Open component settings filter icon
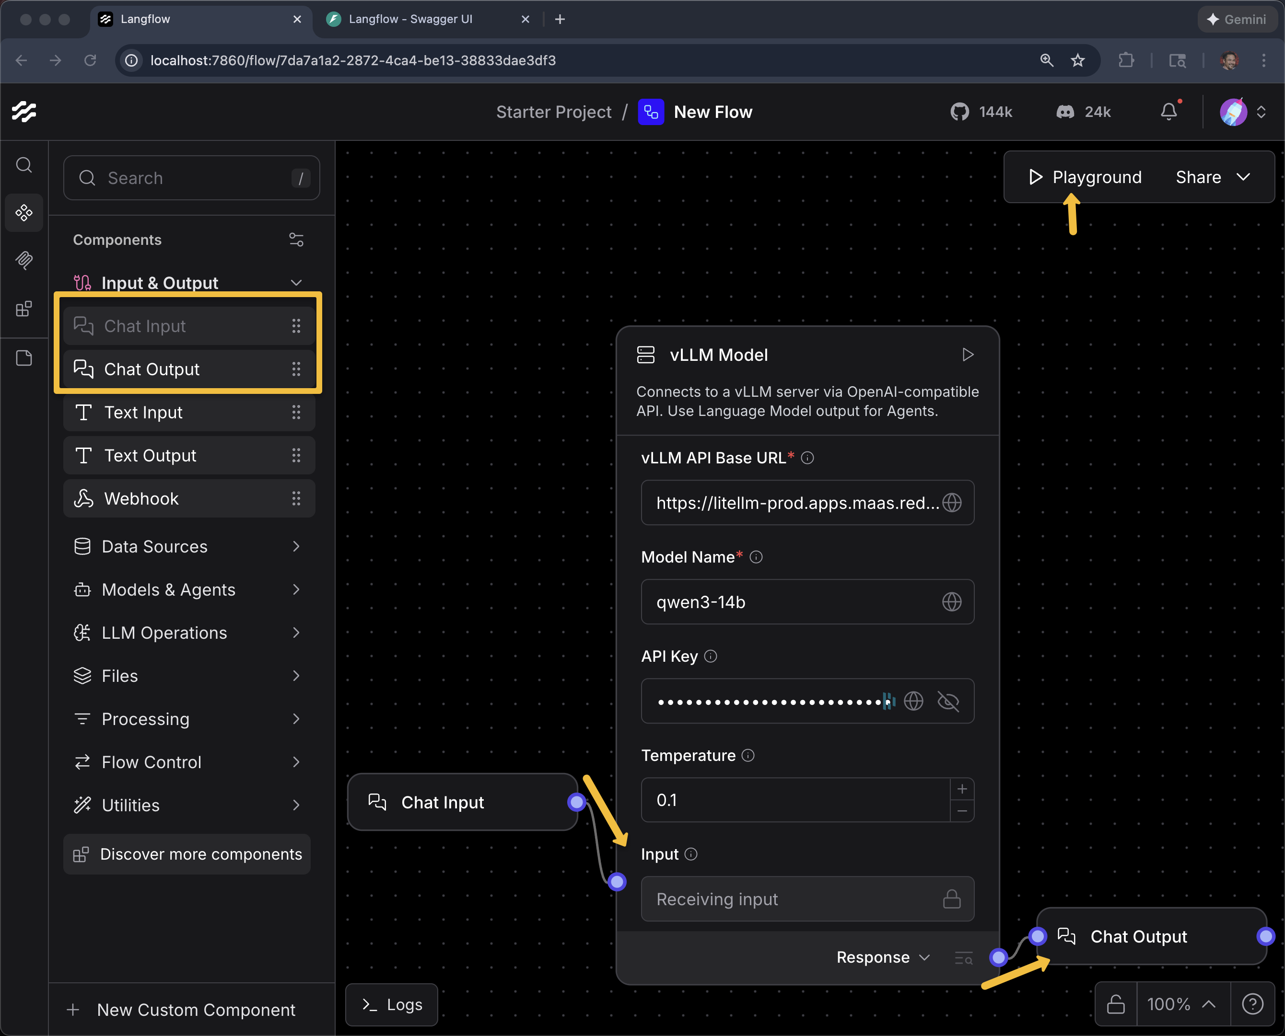Screen dimensions: 1285x1036 [x=296, y=240]
